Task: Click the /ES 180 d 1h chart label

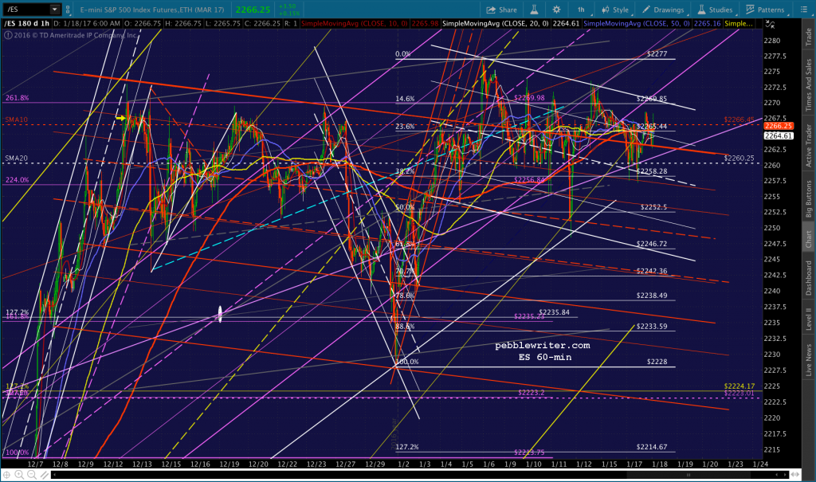Action: (x=27, y=23)
